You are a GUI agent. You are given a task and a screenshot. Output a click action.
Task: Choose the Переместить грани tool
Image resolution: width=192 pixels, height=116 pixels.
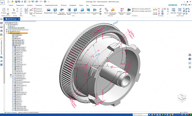[x=122, y=11]
